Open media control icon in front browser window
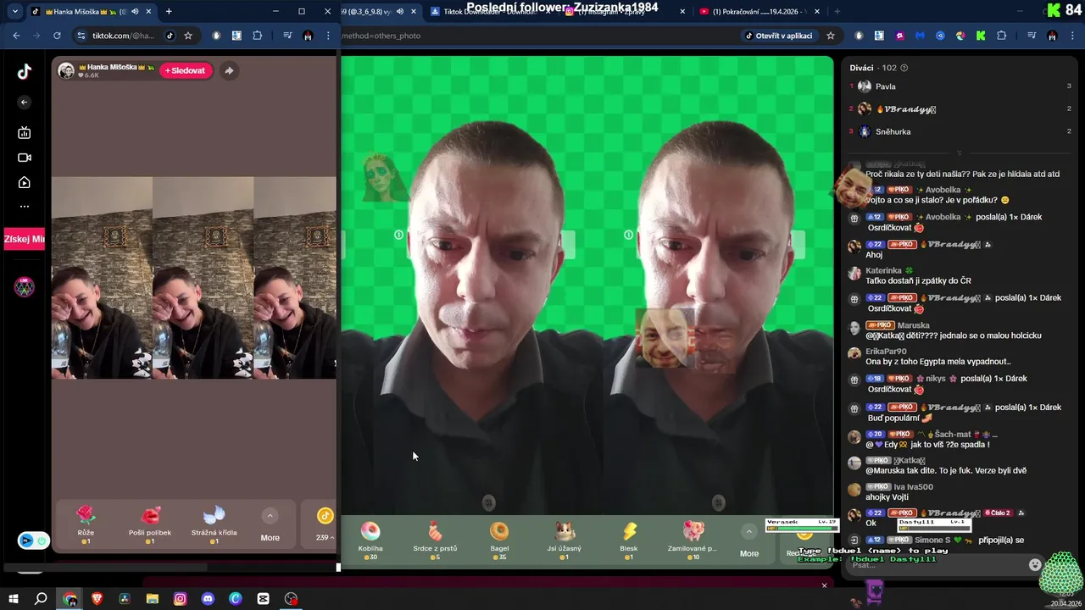1085x610 pixels. [x=287, y=36]
